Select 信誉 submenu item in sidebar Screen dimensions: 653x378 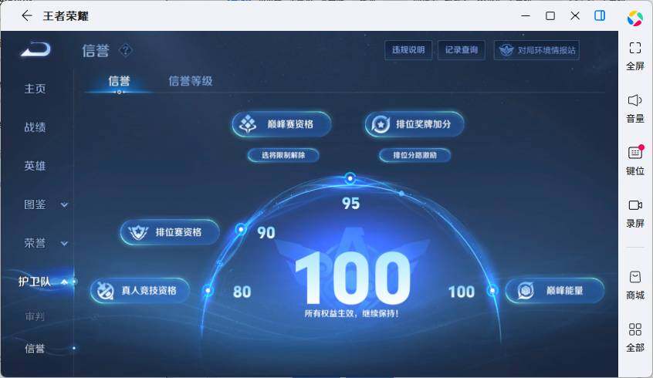(35, 349)
